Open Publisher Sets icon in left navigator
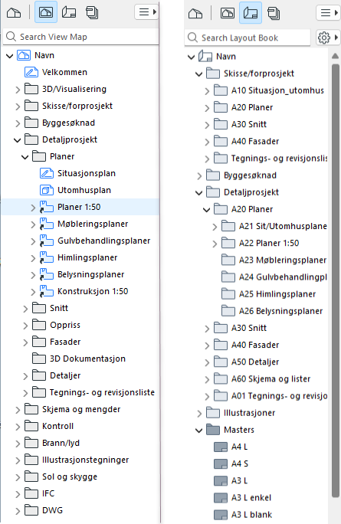The image size is (341, 524). click(x=92, y=13)
